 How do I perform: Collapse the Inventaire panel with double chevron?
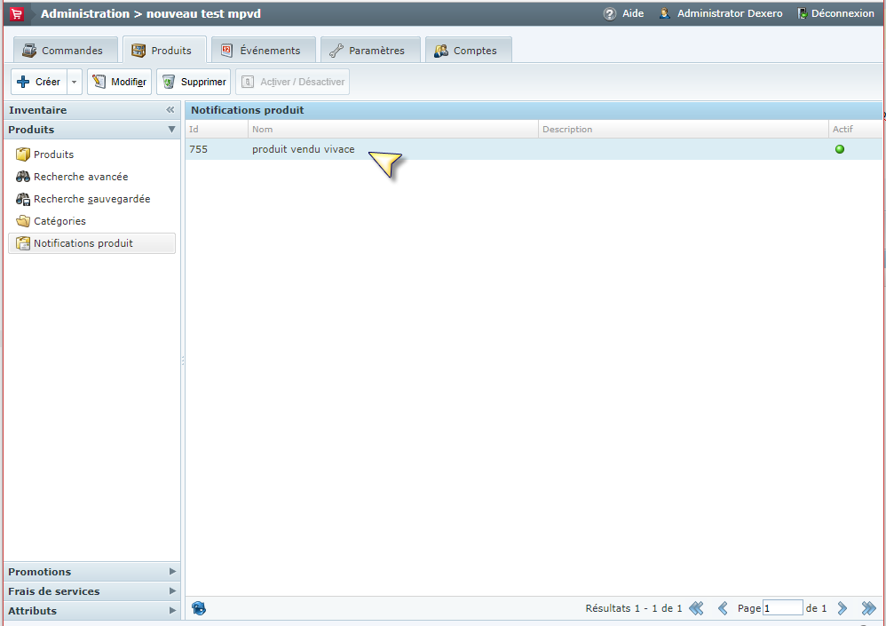point(170,109)
